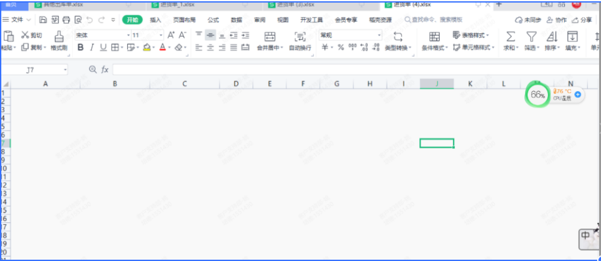This screenshot has width=601, height=261.
Task: Open the currency ¥ format dropdown arrow
Action: [x=332, y=47]
